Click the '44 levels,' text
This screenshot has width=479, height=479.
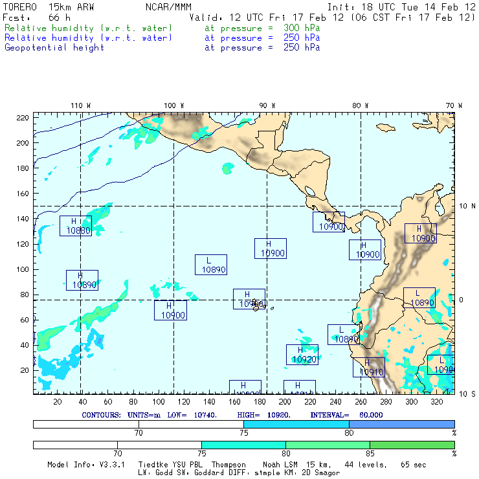pyautogui.click(x=365, y=465)
